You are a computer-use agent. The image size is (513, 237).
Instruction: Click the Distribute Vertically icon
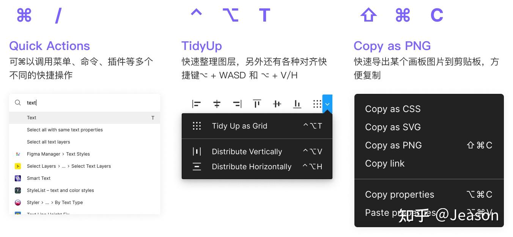(197, 152)
